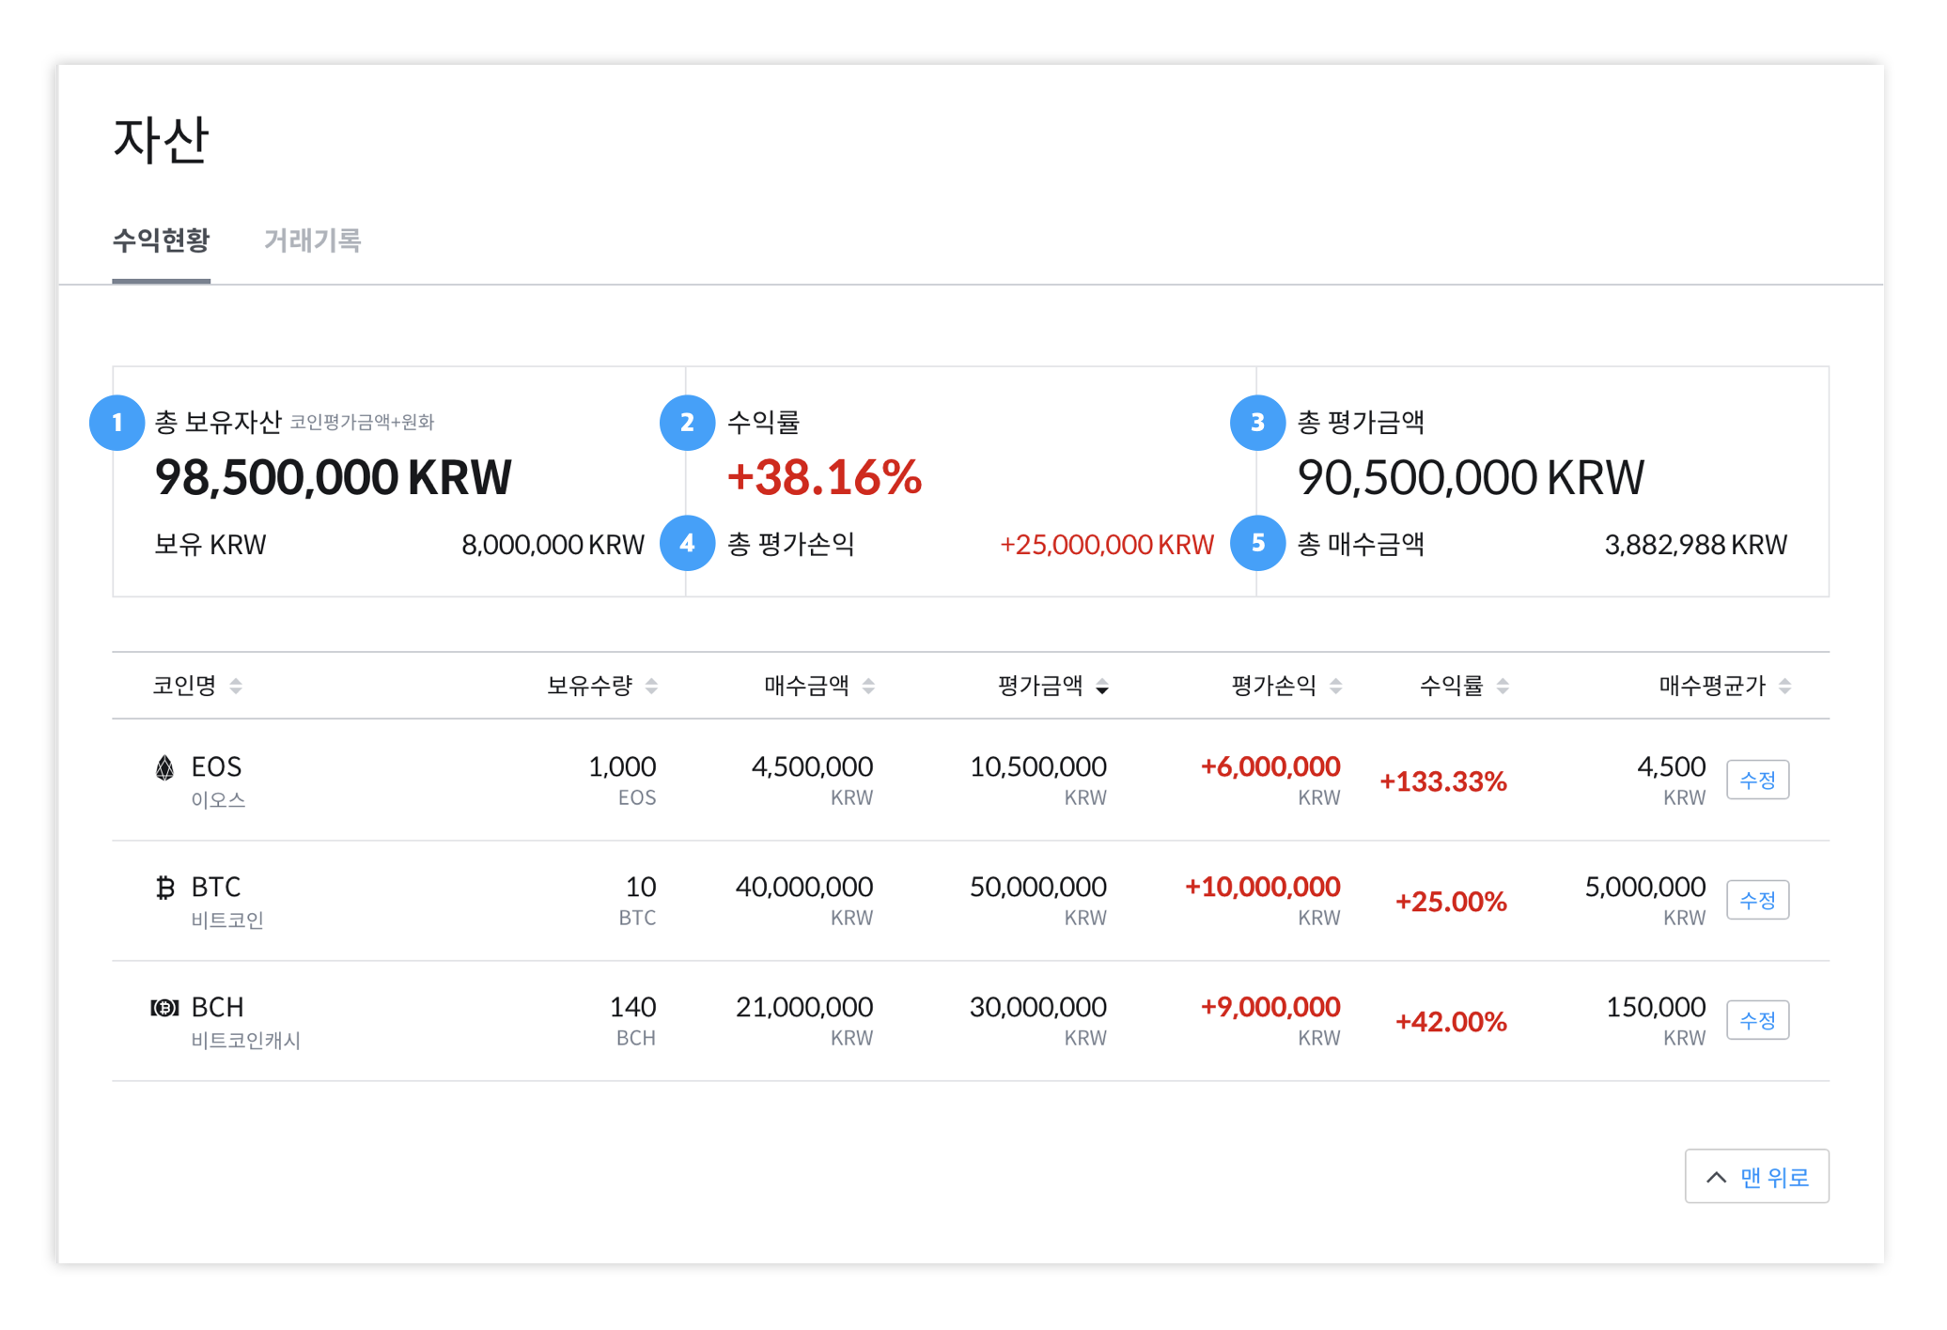Viewport: 1947px width, 1330px height.
Task: Click the numbered marker 4 badge
Action: [687, 543]
